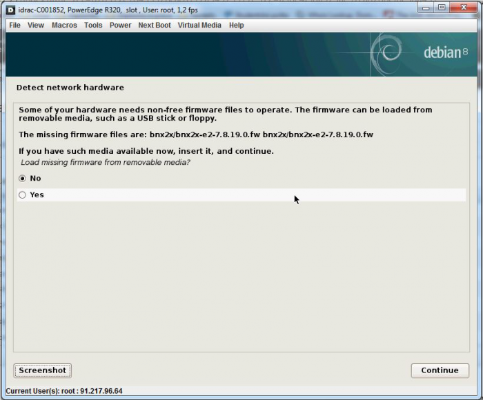Click the 'If you have such media' line

[146, 151]
